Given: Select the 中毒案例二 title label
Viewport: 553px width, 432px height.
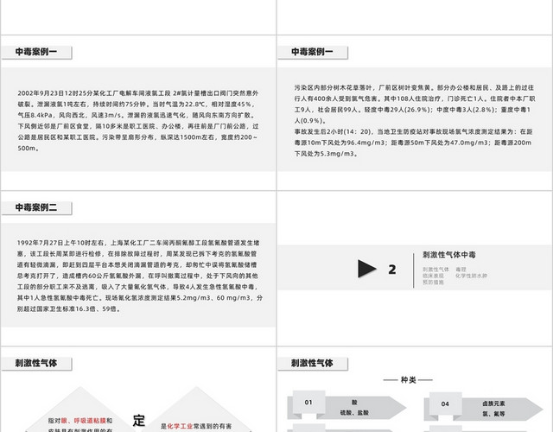Looking at the screenshot, I should [36, 207].
